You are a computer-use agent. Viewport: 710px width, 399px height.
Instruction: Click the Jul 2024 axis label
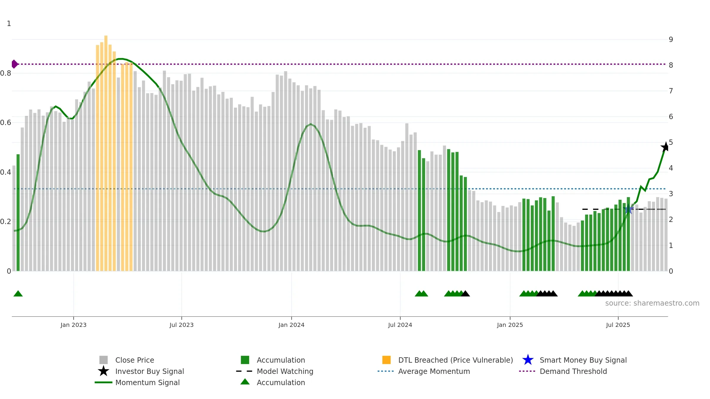[400, 325]
